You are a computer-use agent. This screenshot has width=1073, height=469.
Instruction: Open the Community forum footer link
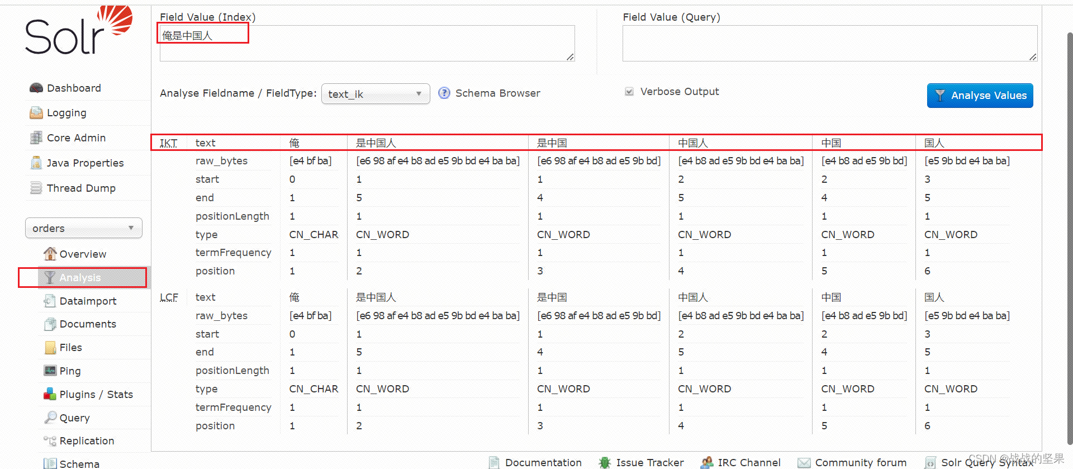click(x=861, y=462)
